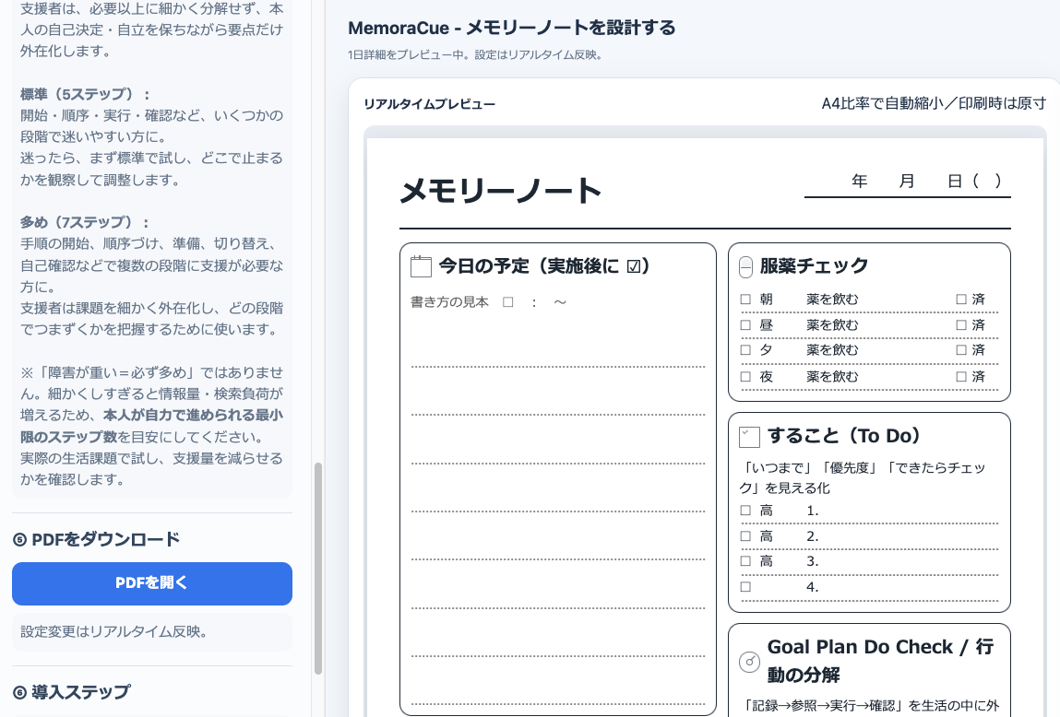This screenshot has width=1060, height=717.
Task: Tick the 済 box in the 夜 row
Action: (x=961, y=376)
